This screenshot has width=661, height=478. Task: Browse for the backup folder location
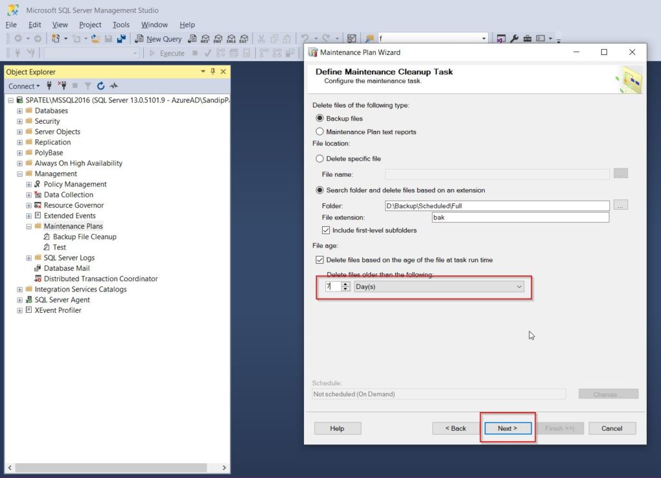(620, 205)
